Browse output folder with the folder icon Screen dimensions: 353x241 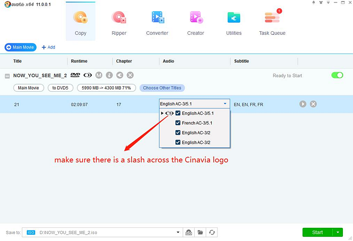(x=200, y=232)
